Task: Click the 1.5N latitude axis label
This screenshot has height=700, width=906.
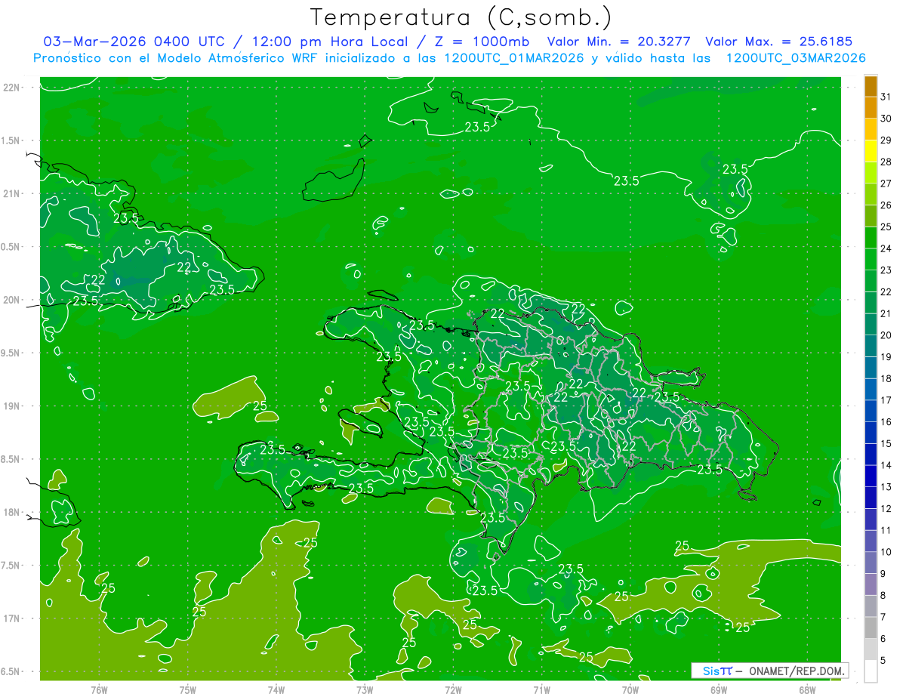Action: point(11,140)
